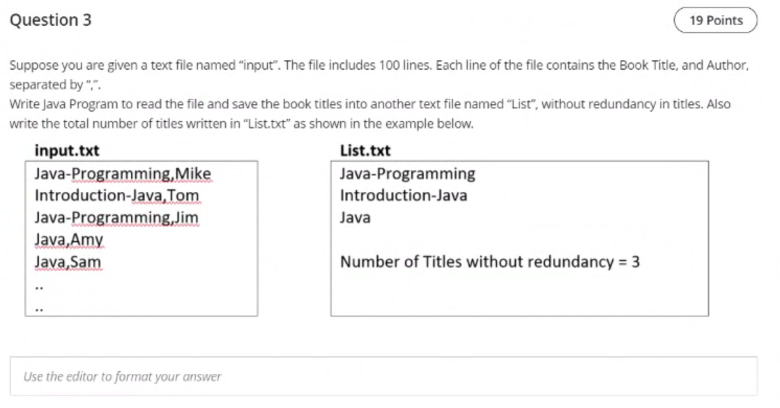Click Introduction-Java in the List.txt box
The height and width of the screenshot is (408, 780).
click(404, 195)
